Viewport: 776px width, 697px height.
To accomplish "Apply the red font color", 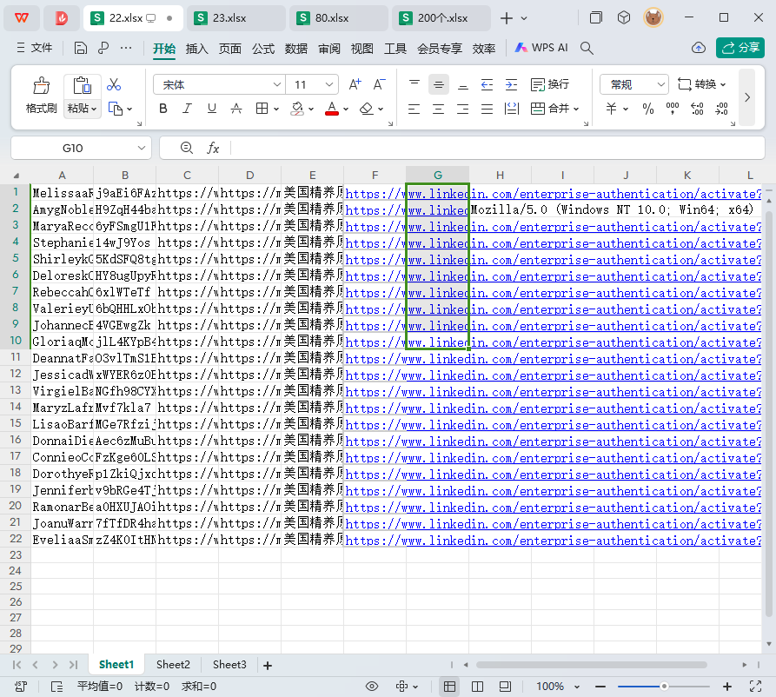I will click(332, 109).
